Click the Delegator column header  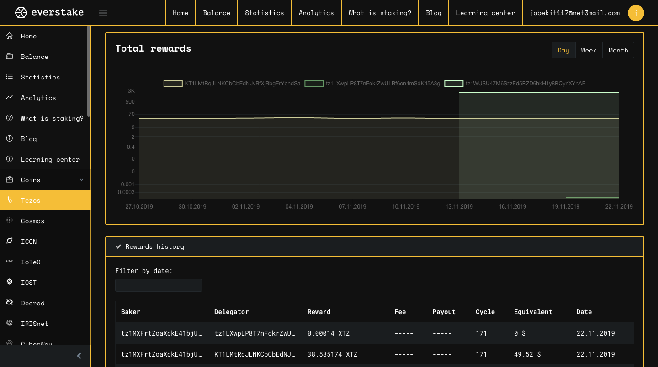232,312
